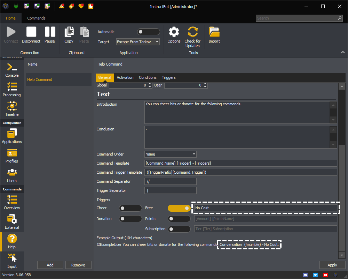Click Check for Updates icon
The width and height of the screenshot is (348, 279).
coord(192,37)
